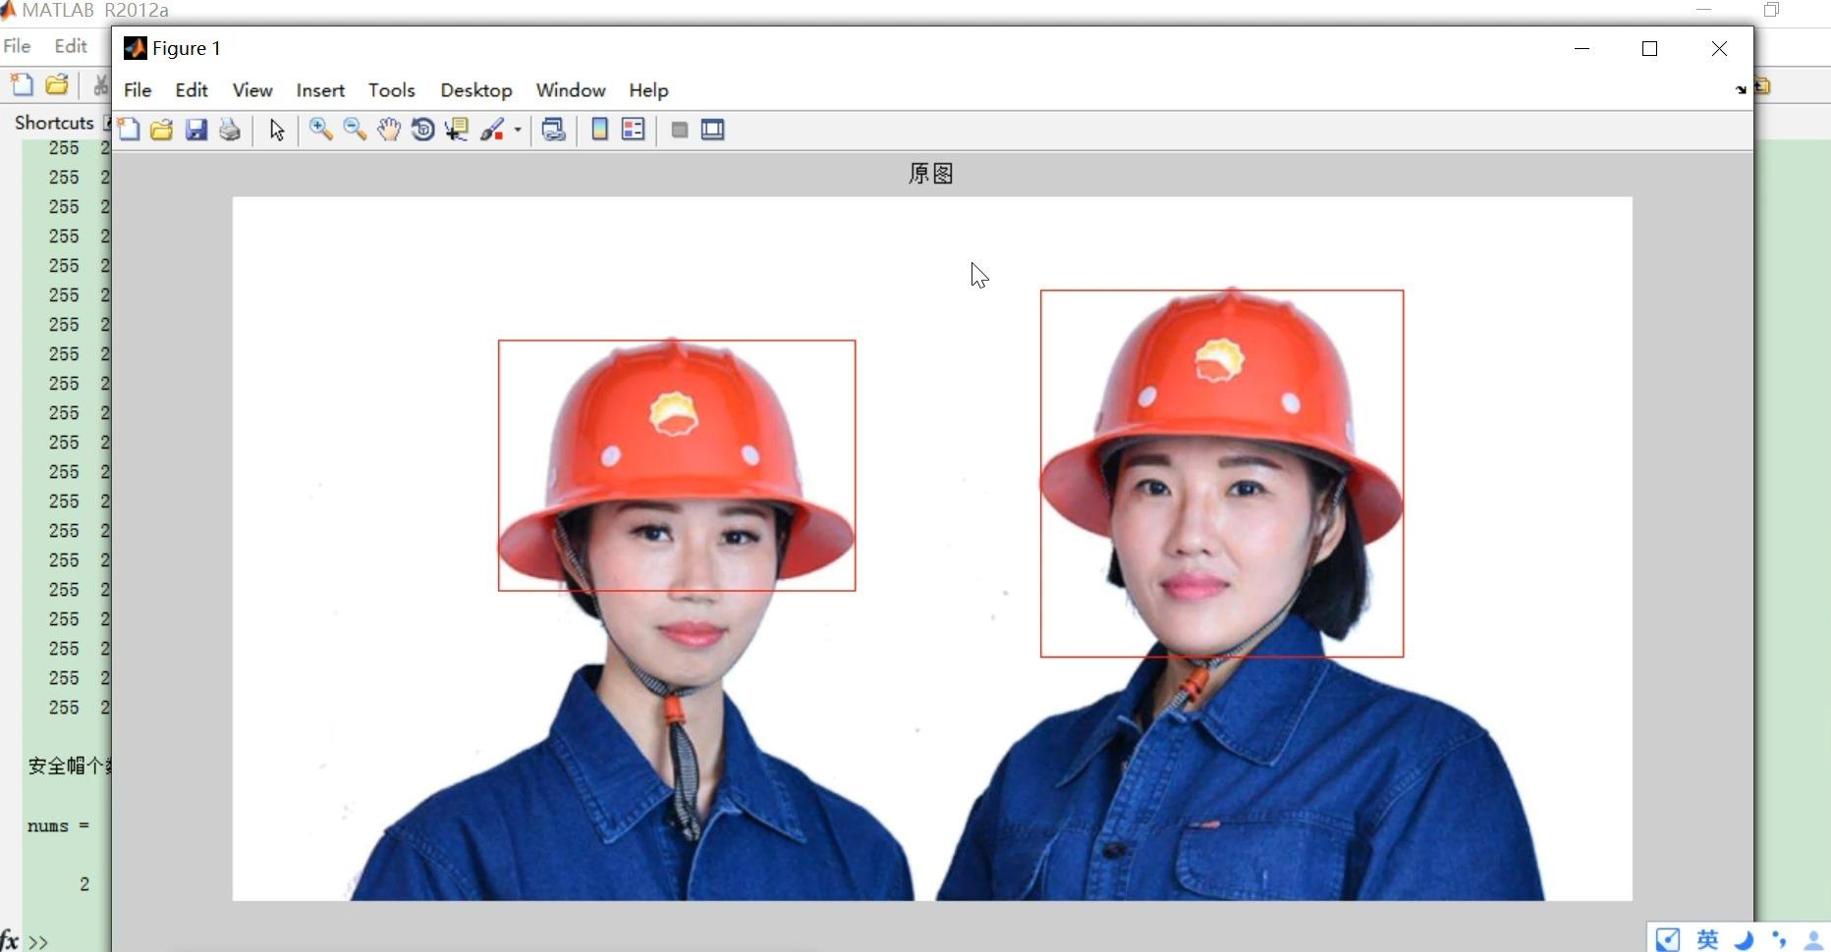This screenshot has height=952, width=1831.
Task: Click the 安全帽个数 output line
Action: pos(69,766)
